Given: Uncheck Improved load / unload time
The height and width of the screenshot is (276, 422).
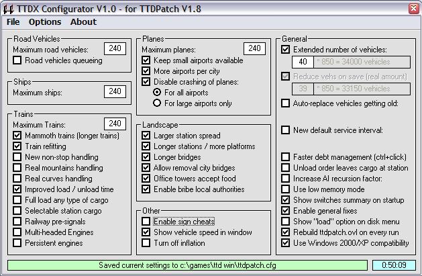Looking at the screenshot, I should [x=17, y=189].
